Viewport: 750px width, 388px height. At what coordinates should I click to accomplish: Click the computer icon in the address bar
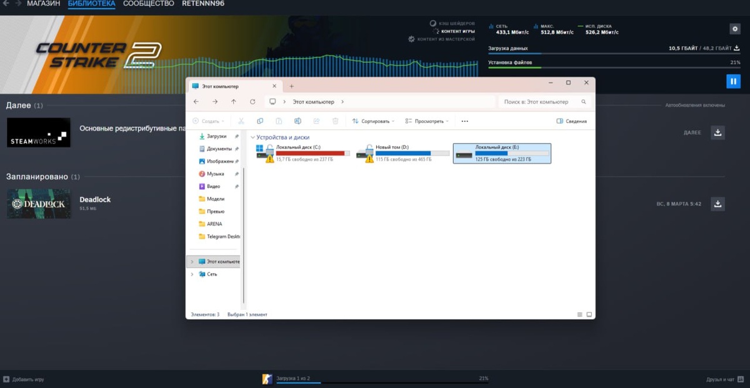point(272,102)
